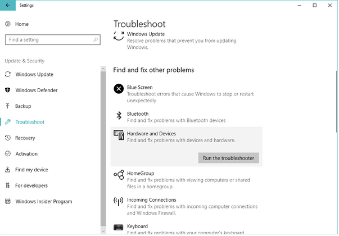Image resolution: width=339 pixels, height=236 pixels.
Task: Select the Windows Update sync icon in sidebar
Action: (x=8, y=74)
